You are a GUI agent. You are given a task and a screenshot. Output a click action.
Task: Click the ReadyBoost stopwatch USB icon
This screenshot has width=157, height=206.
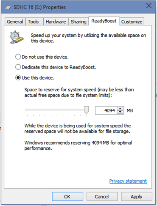17,37
